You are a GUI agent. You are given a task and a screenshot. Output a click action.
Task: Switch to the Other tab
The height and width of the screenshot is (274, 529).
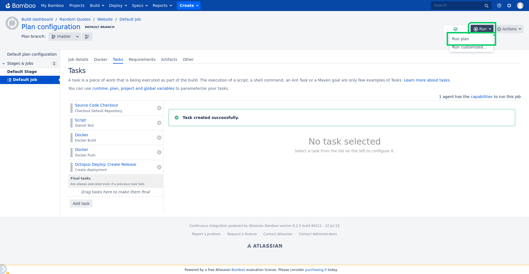click(x=188, y=59)
